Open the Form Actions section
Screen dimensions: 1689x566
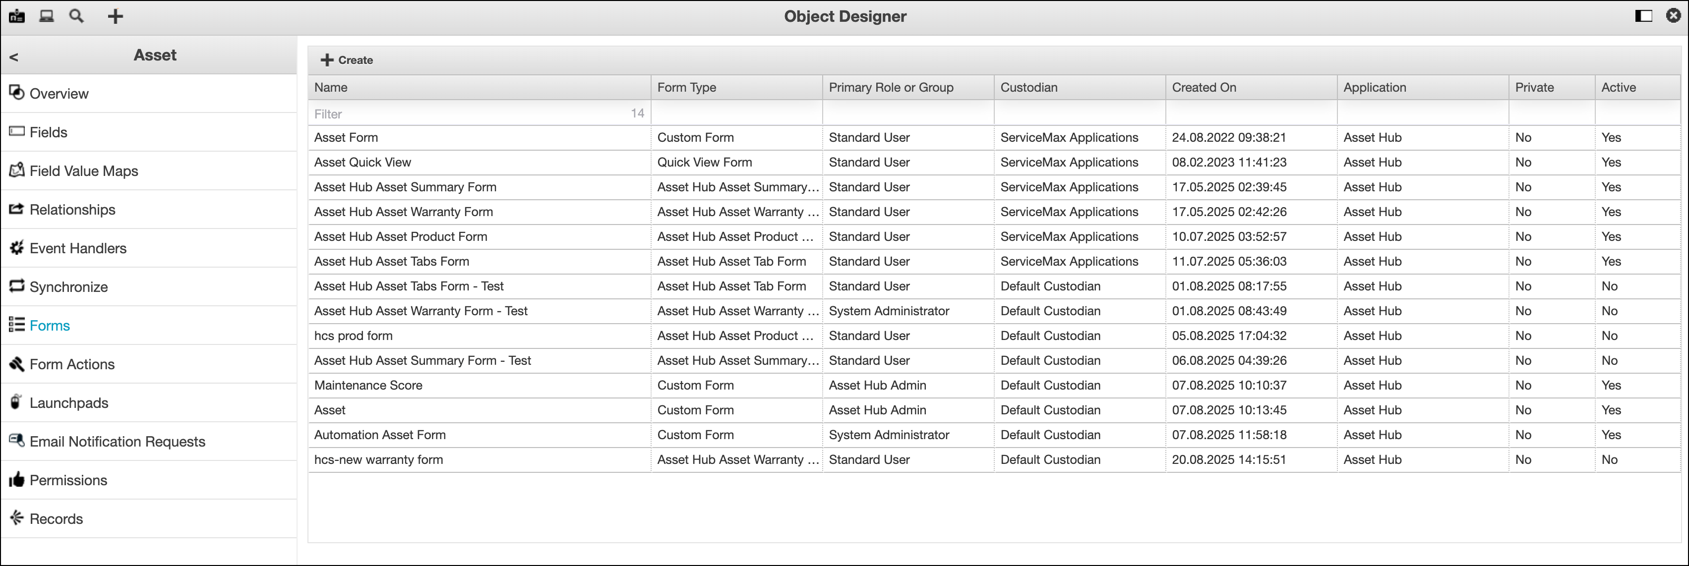tap(149, 364)
